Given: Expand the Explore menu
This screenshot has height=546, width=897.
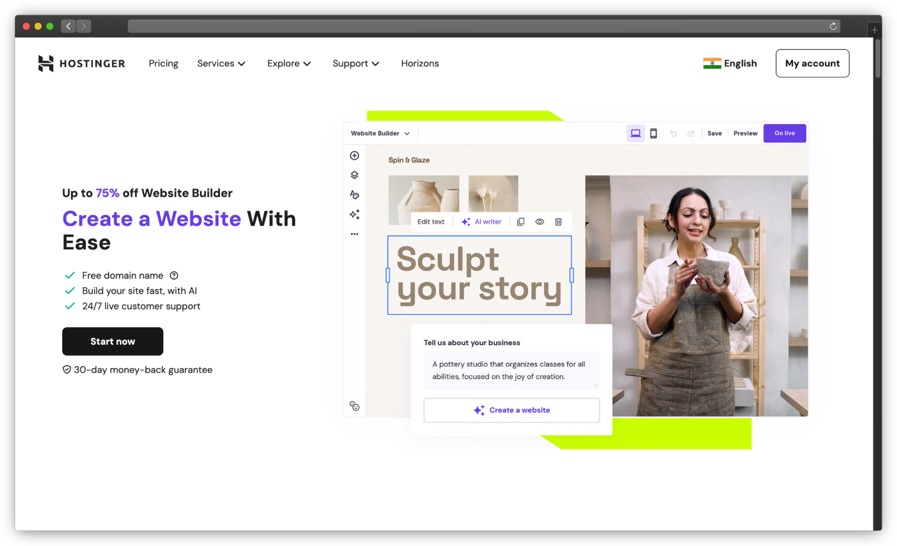Looking at the screenshot, I should coord(289,63).
